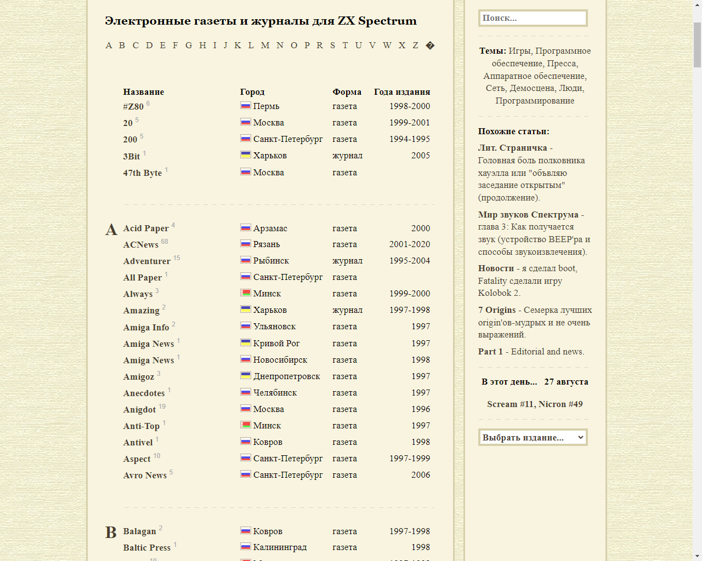Open the Amiga Info link
This screenshot has height=561, width=702.
point(146,328)
